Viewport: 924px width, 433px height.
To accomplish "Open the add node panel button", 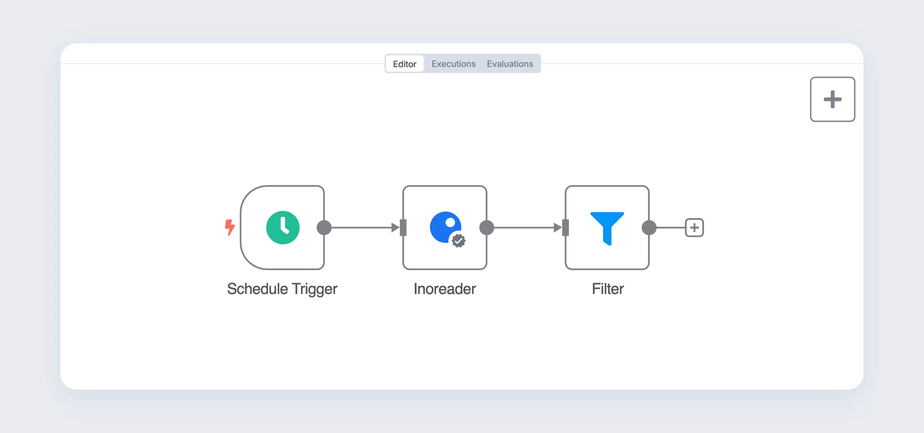I will pos(832,99).
